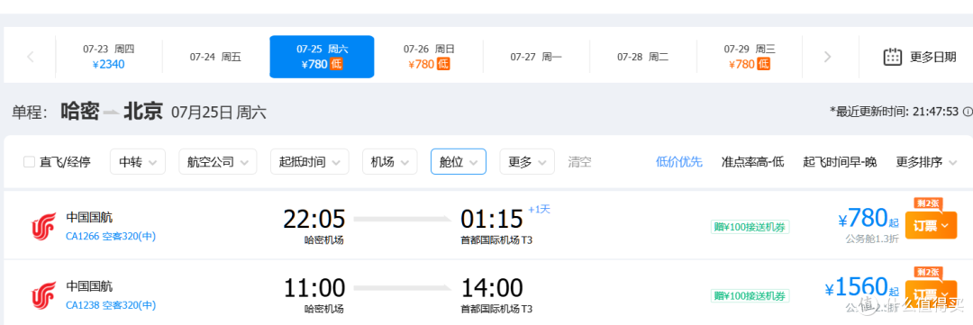The width and height of the screenshot is (973, 325).
Task: Open the 航空公司 airline dropdown
Action: pyautogui.click(x=218, y=162)
